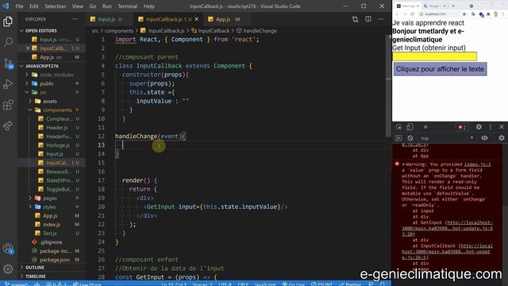Screen dimensions: 508x286
Task: Split the editor to the right
Action: pyautogui.click(x=368, y=19)
